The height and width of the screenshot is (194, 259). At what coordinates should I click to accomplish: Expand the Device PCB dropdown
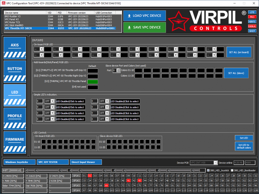point(215,163)
